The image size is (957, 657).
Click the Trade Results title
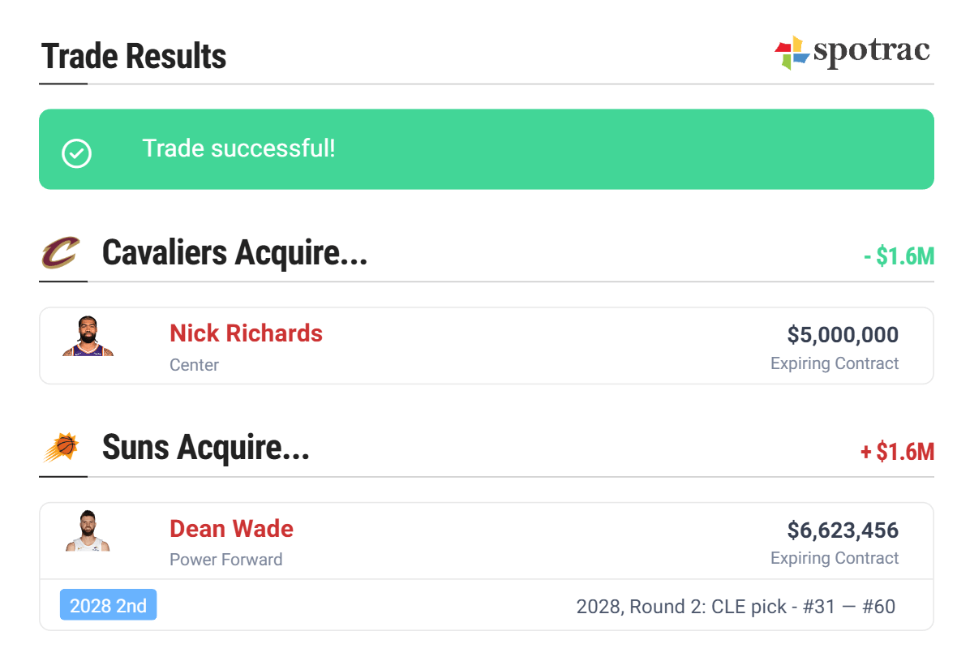coord(134,57)
